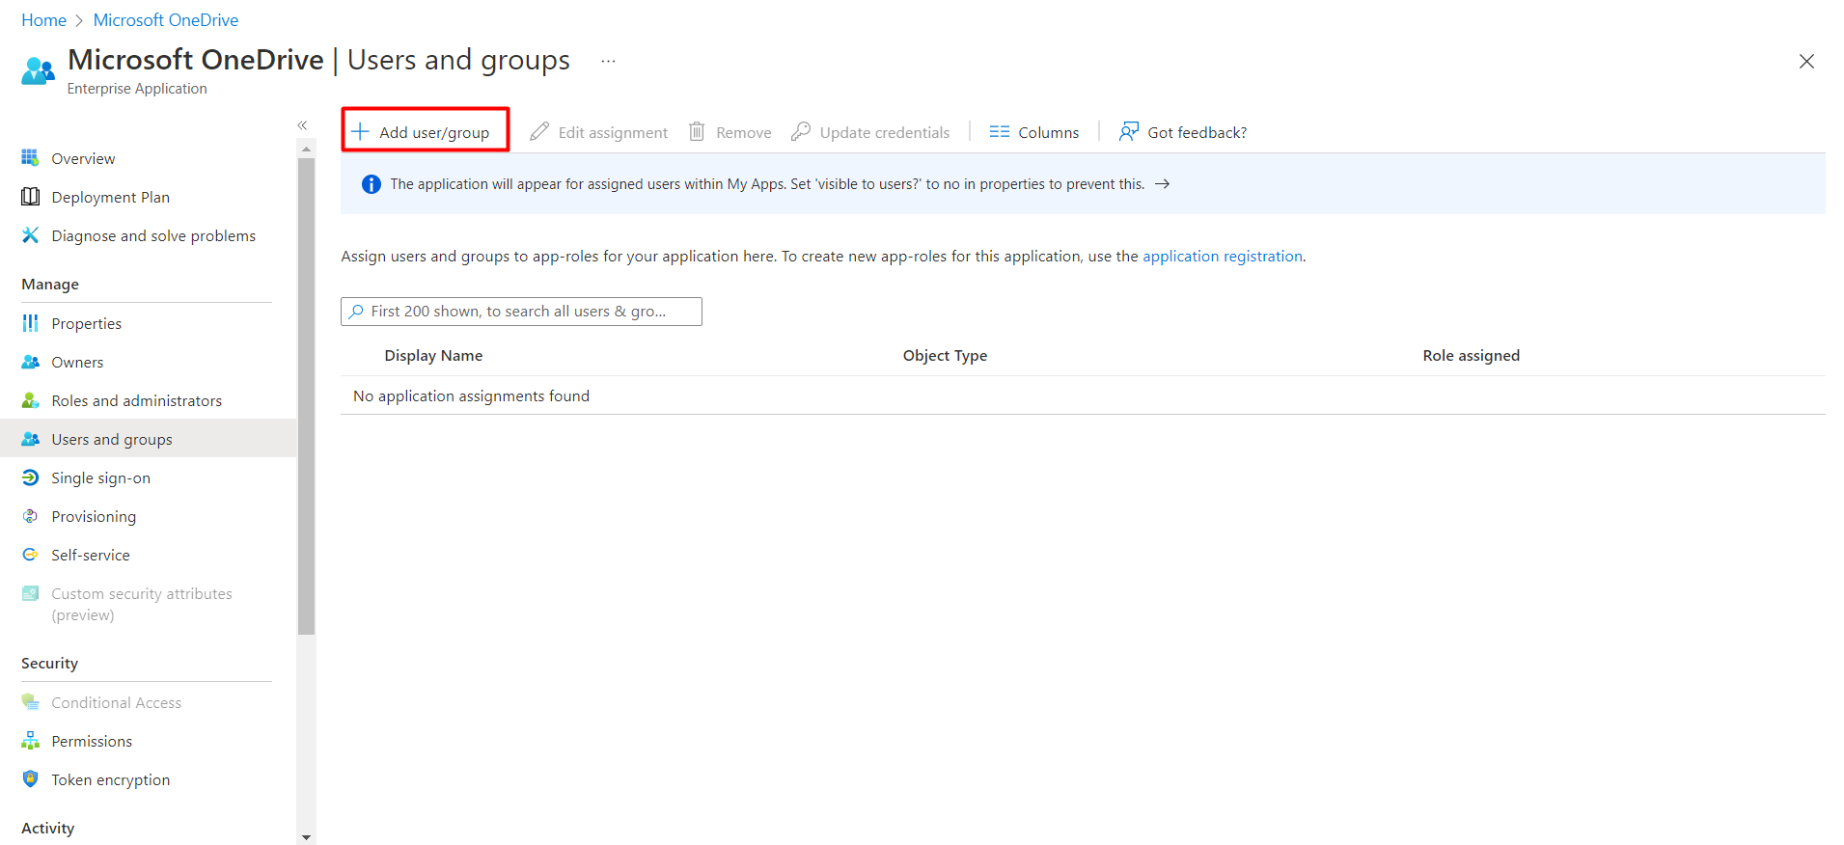Image resolution: width=1844 pixels, height=845 pixels.
Task: Click the key icon for Update credentials
Action: (801, 131)
